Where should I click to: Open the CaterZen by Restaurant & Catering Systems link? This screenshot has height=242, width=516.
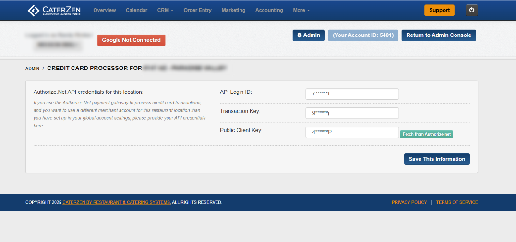(116, 202)
